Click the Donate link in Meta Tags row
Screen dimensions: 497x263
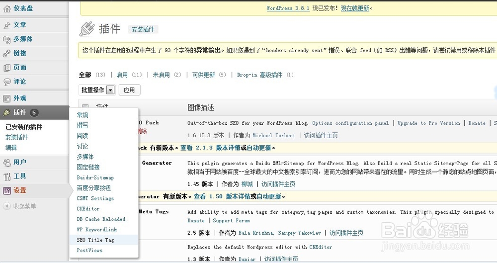pyautogui.click(x=196, y=220)
